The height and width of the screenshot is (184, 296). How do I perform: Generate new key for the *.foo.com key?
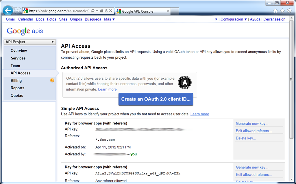252,124
